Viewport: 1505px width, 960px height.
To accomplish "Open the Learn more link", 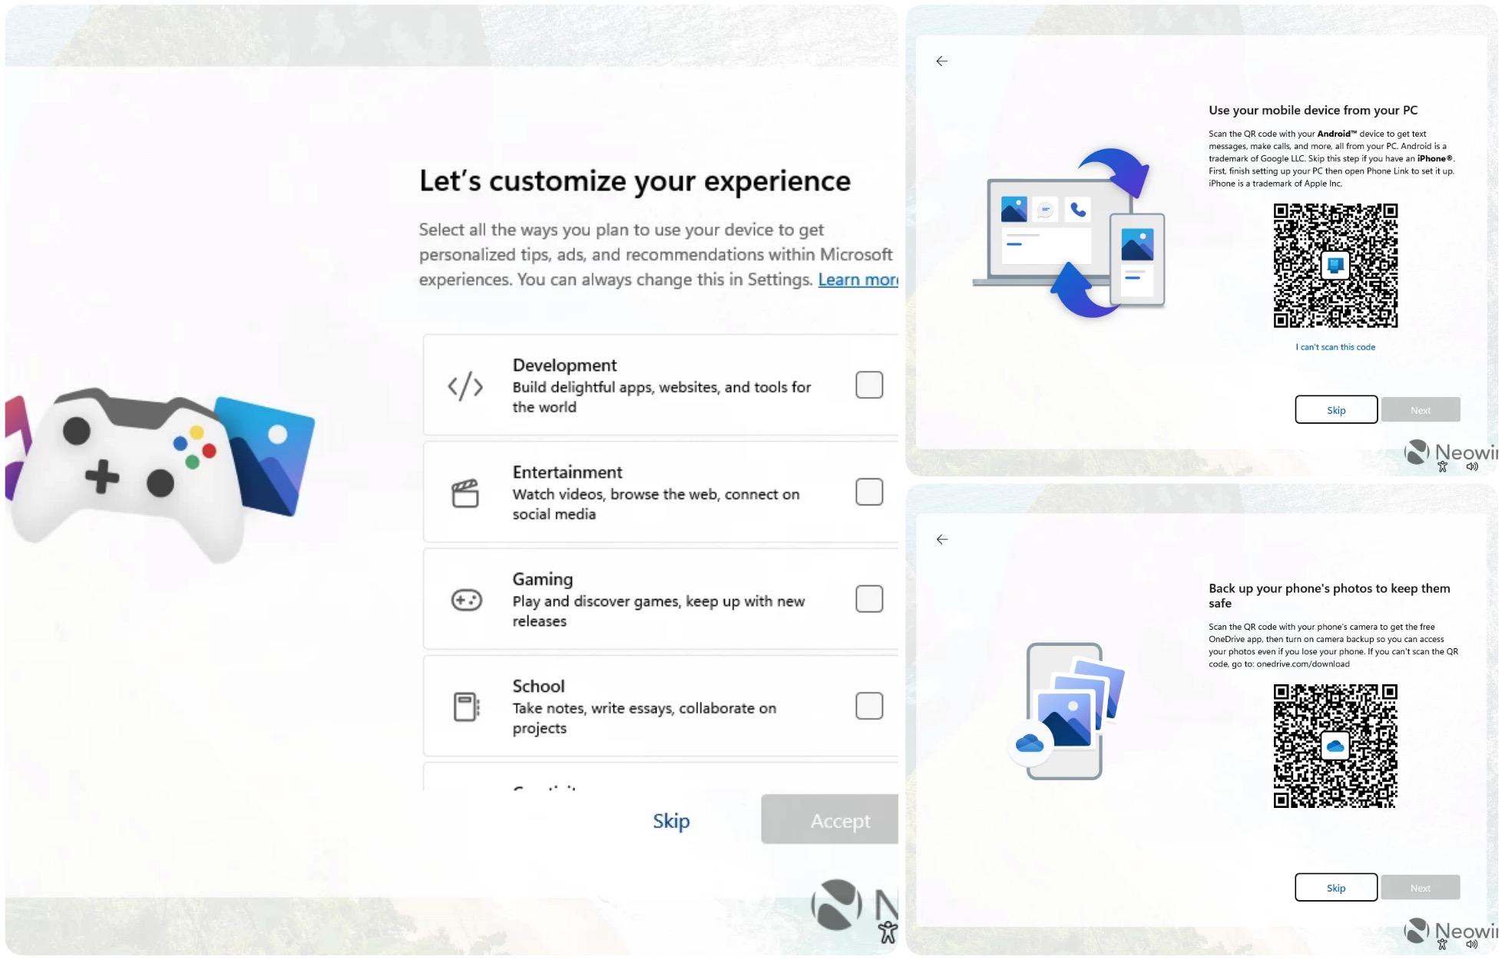I will [x=857, y=280].
